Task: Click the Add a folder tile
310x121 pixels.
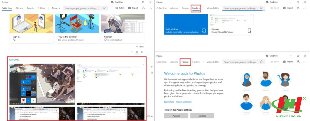Action: point(186,24)
